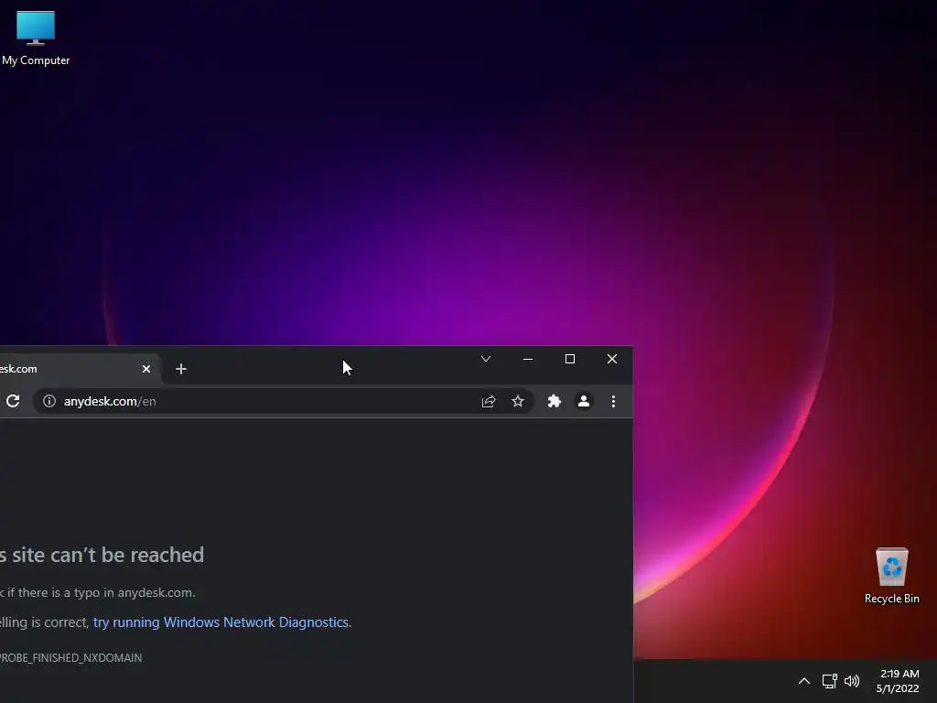View site information icon in address bar
Viewport: 937px width, 703px height.
[x=49, y=401]
